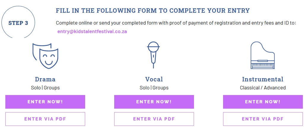Click the Drama theater masks icon
This screenshot has width=307, height=127.
pos(45,55)
